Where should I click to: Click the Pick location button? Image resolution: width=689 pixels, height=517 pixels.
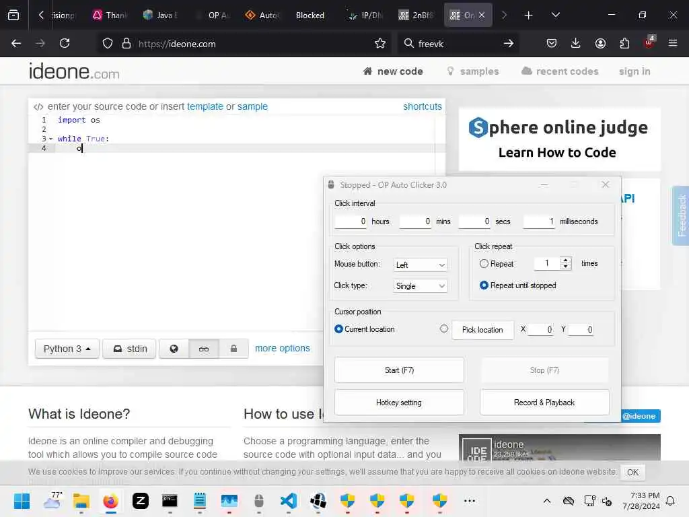click(482, 330)
